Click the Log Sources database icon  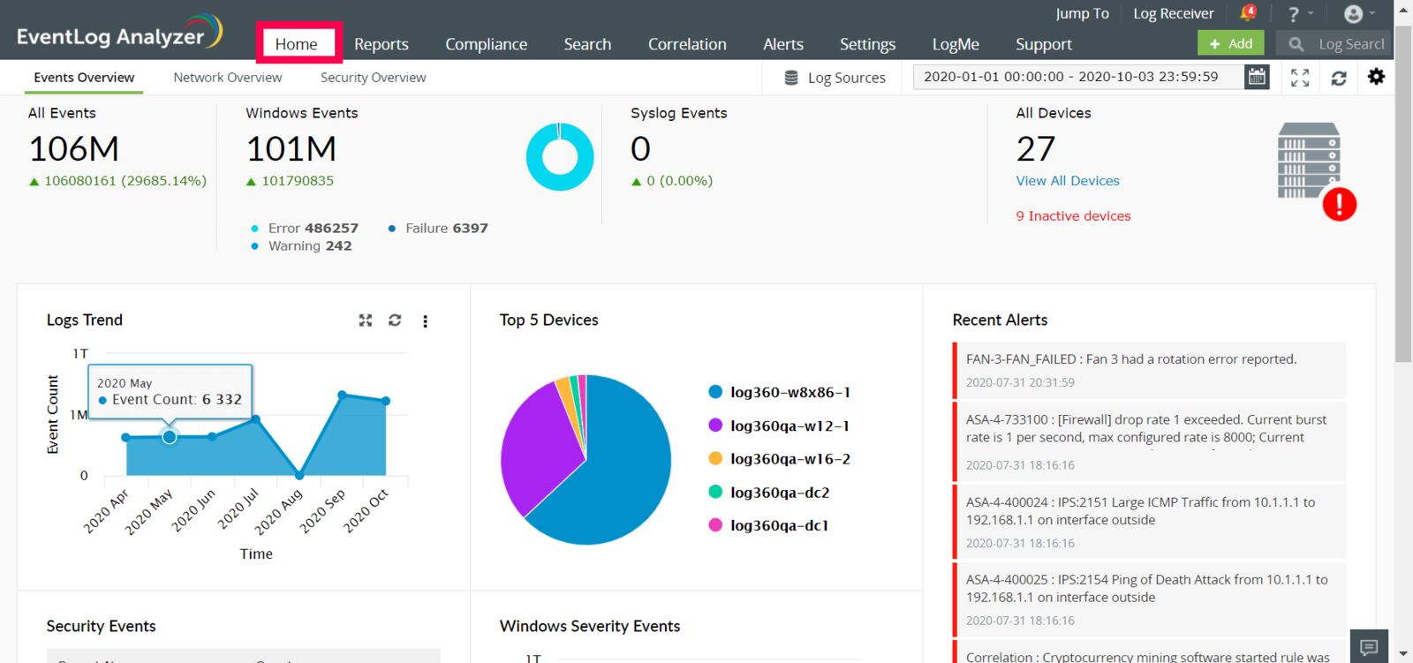tap(791, 78)
